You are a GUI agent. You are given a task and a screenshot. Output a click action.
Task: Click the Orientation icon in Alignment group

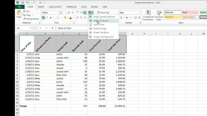coord(90,13)
